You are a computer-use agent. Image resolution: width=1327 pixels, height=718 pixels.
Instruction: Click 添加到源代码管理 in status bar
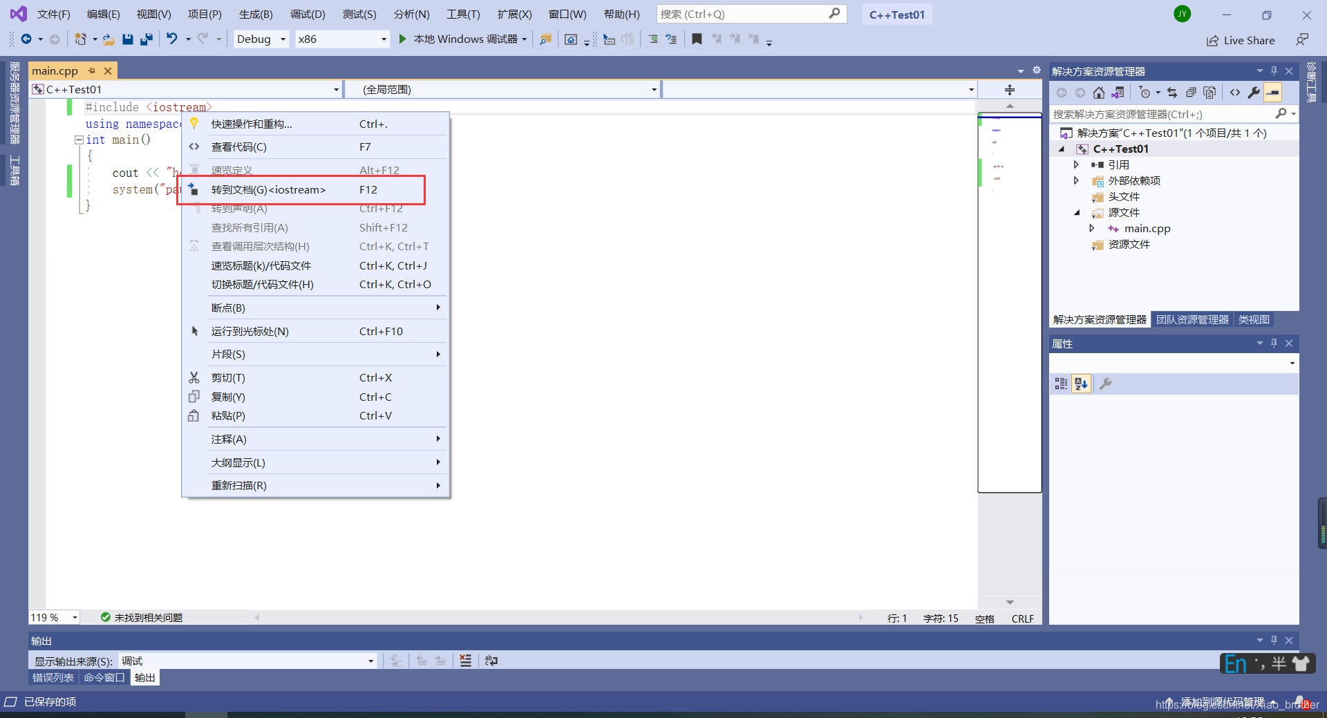pyautogui.click(x=1222, y=702)
